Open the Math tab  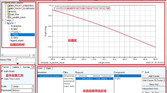coord(49,68)
